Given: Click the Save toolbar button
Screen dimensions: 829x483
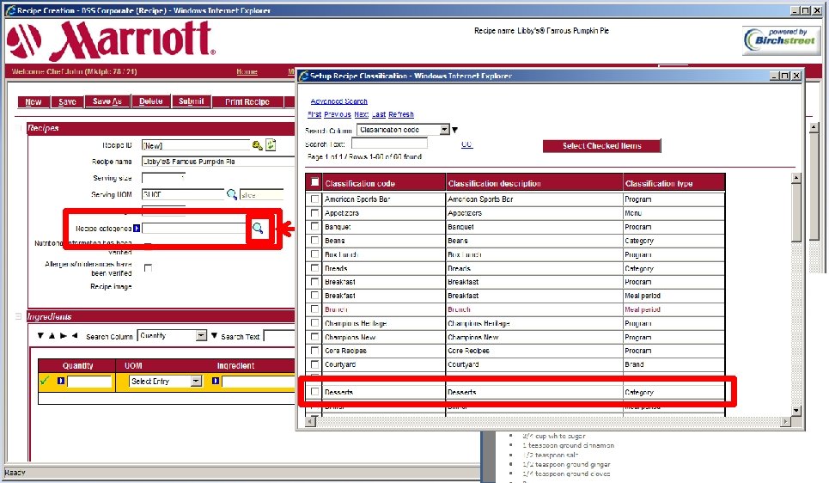Looking at the screenshot, I should pos(67,101).
